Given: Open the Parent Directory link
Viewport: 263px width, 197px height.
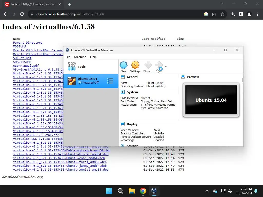Looking at the screenshot, I should [x=28, y=43].
